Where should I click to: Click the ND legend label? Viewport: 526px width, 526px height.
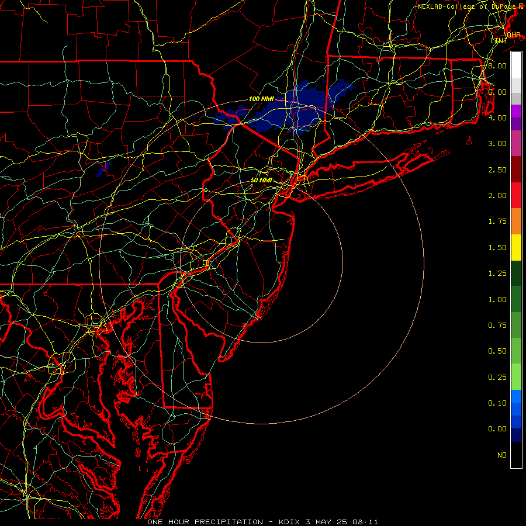coord(502,455)
